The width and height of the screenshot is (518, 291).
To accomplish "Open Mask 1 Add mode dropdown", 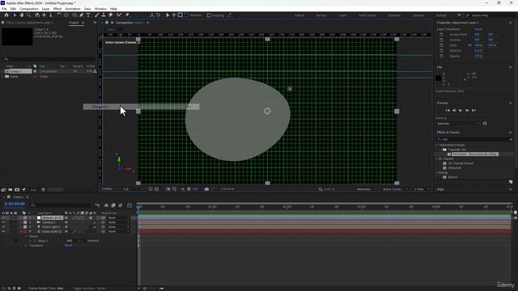I will (74, 241).
